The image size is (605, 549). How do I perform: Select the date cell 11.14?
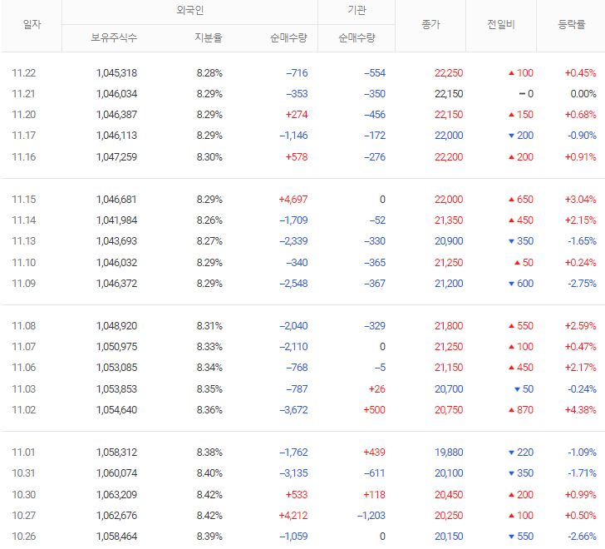point(24,220)
